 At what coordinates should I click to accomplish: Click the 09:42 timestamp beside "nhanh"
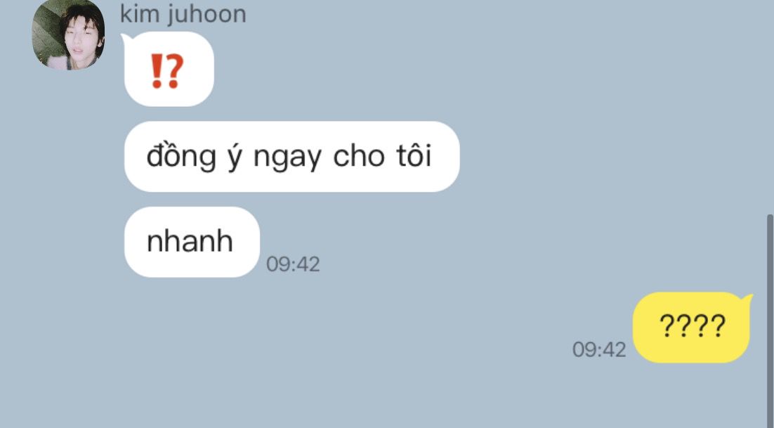click(x=293, y=264)
